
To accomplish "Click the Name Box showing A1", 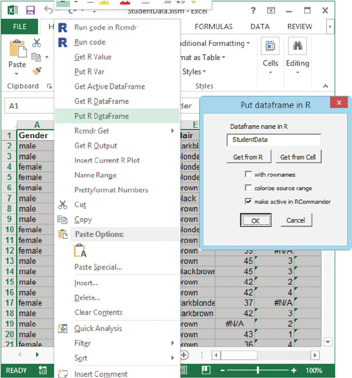I will click(29, 106).
